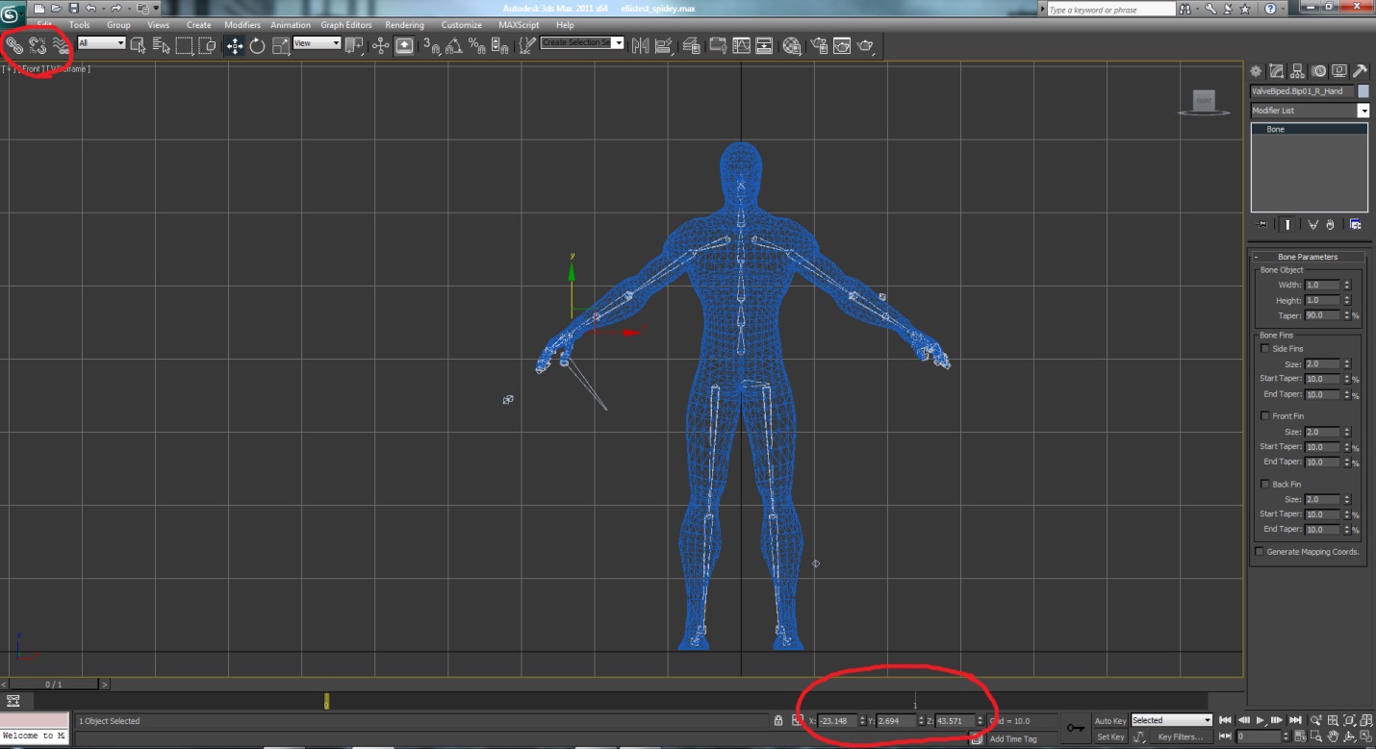Go to the start frame
This screenshot has height=749, width=1376.
1226,720
